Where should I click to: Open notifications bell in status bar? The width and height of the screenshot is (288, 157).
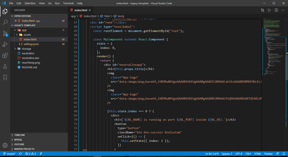tap(284, 154)
